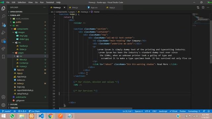The width and height of the screenshot is (212, 119).
Task: Expand the Outline section
Action: point(28,104)
